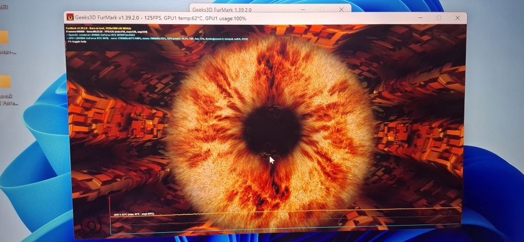The image size is (524, 242).
Task: Click the FurMark flame icon in title bar
Action: click(x=70, y=17)
